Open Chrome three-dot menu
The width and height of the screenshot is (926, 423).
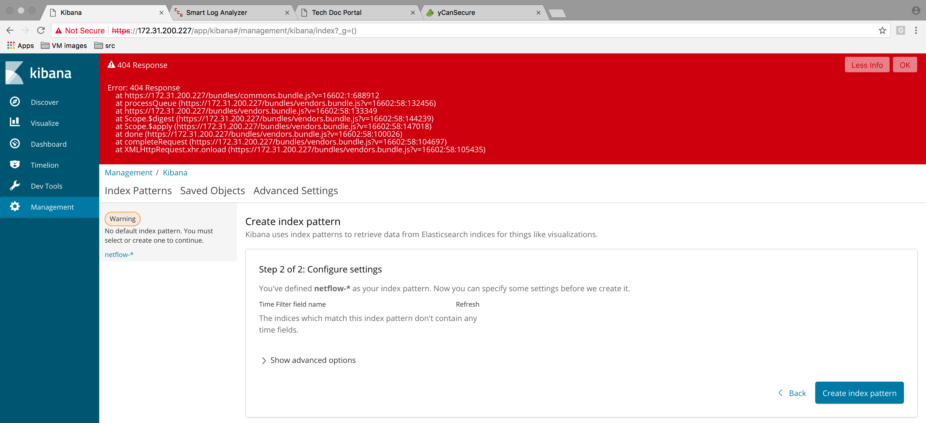click(916, 31)
